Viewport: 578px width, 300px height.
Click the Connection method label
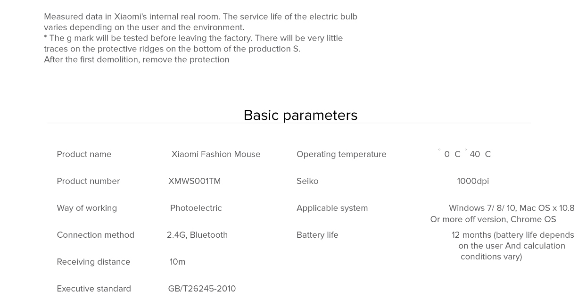[95, 235]
